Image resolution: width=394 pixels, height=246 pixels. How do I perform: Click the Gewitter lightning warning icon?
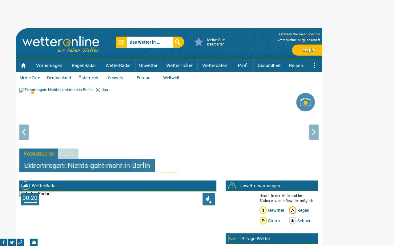[263, 210]
